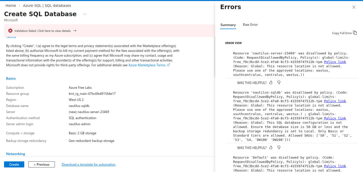The width and height of the screenshot is (363, 172).
Task: Navigate to Home in the breadcrumb
Action: tap(11, 6)
